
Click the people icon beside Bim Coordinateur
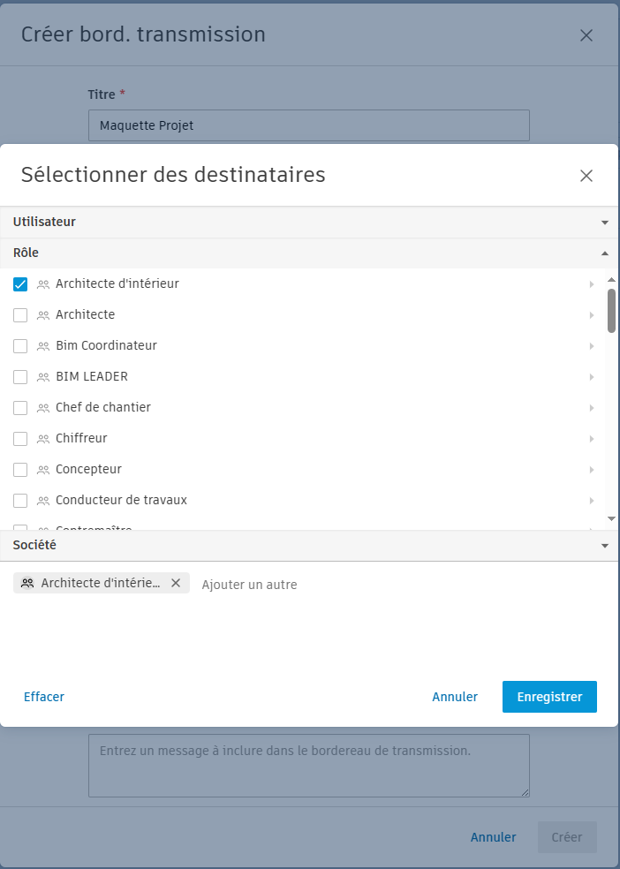click(x=42, y=346)
